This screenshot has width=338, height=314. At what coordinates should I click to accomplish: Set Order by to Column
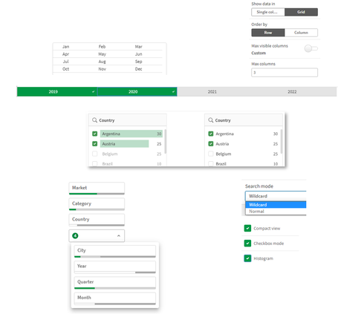tap(301, 33)
